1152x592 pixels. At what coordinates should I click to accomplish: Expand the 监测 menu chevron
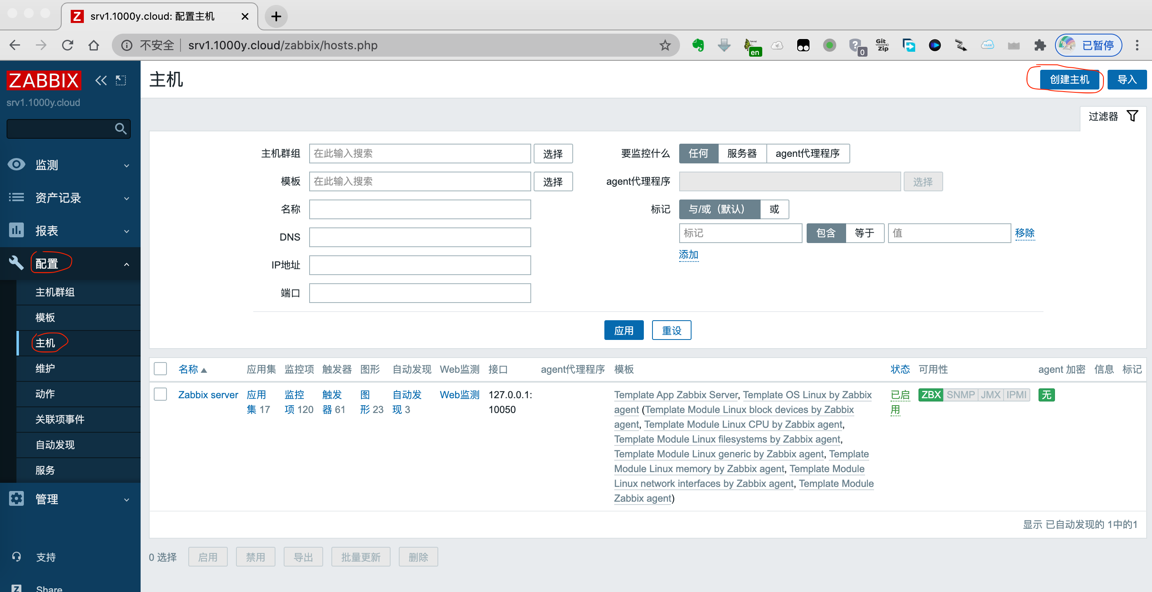(x=127, y=165)
